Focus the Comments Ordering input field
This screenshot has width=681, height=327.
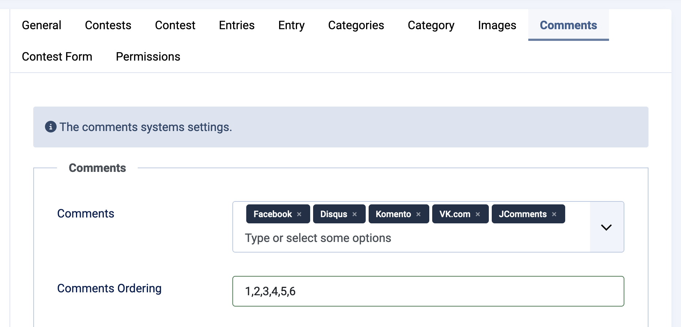[428, 291]
